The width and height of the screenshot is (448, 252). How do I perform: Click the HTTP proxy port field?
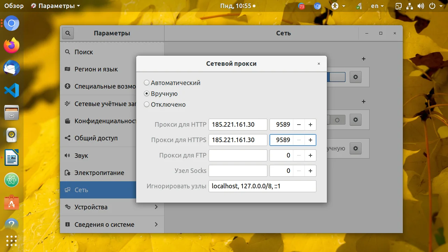tap(281, 125)
